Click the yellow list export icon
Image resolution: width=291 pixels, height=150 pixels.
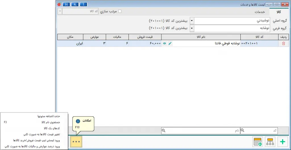click(x=258, y=142)
